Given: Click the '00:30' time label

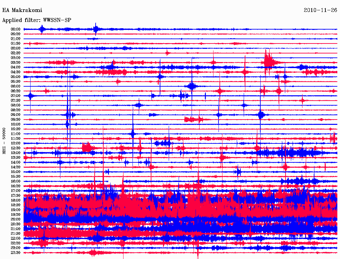Looking at the screenshot, I should [16, 34].
